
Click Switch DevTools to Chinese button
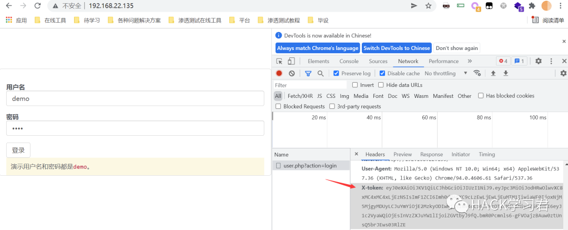click(x=397, y=48)
